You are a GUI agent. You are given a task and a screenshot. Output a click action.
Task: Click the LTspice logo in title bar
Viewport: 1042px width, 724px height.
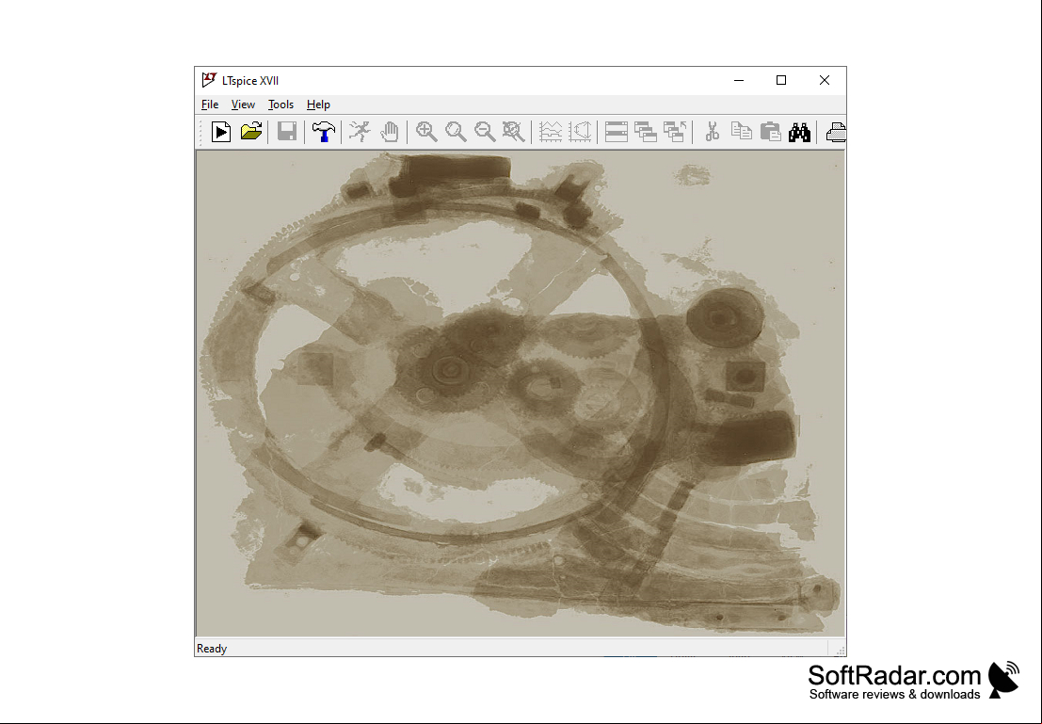pos(209,80)
